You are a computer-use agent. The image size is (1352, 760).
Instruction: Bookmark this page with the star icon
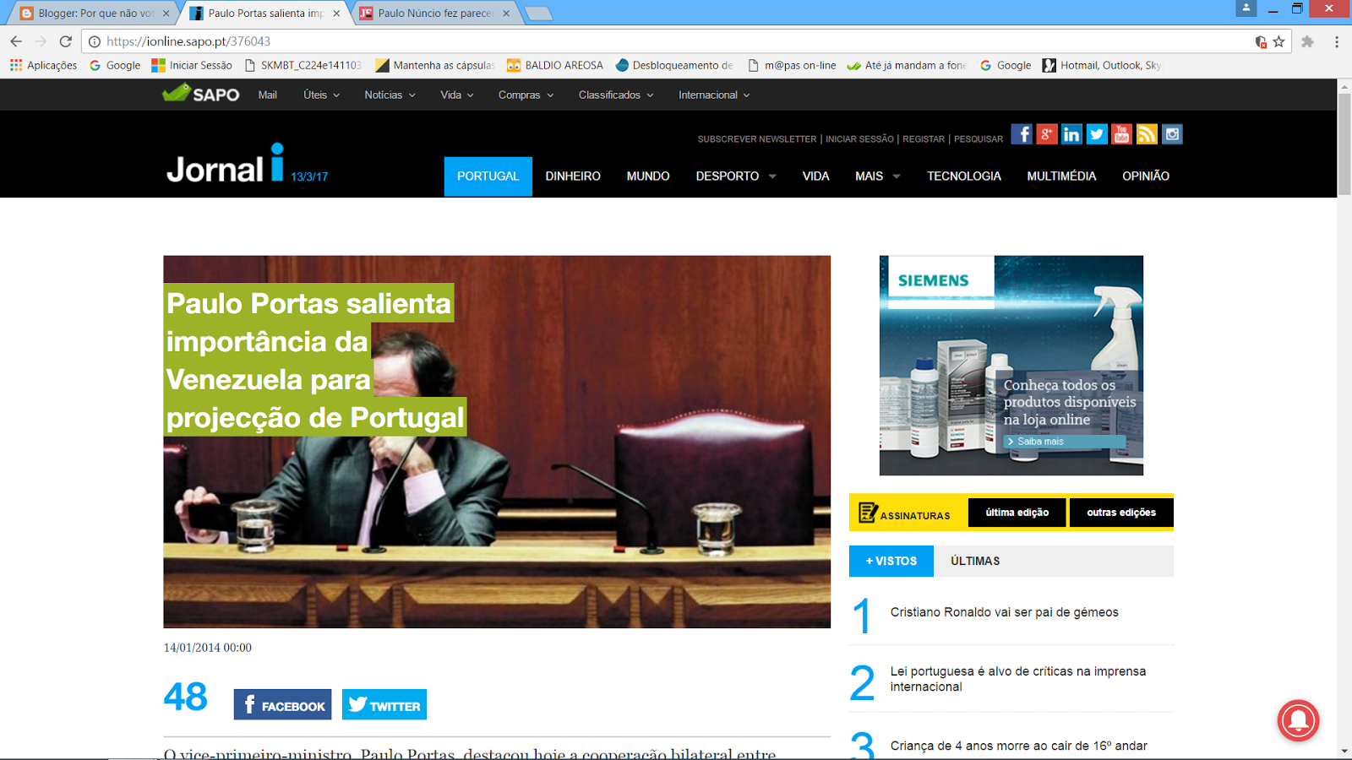click(1278, 41)
